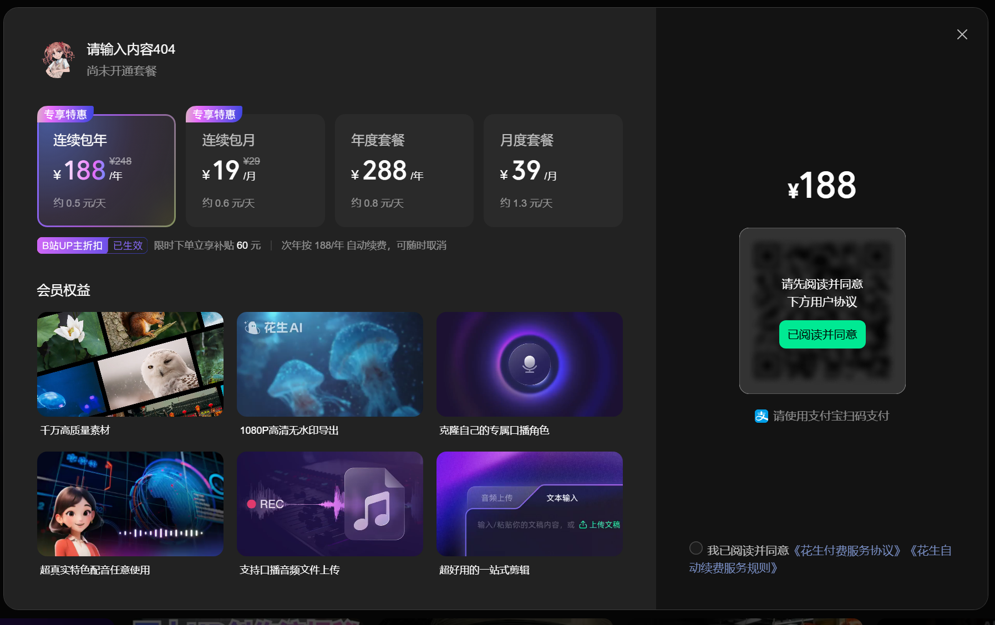Click the 次年按 188/年 自动续费 note
995x625 pixels.
click(364, 245)
